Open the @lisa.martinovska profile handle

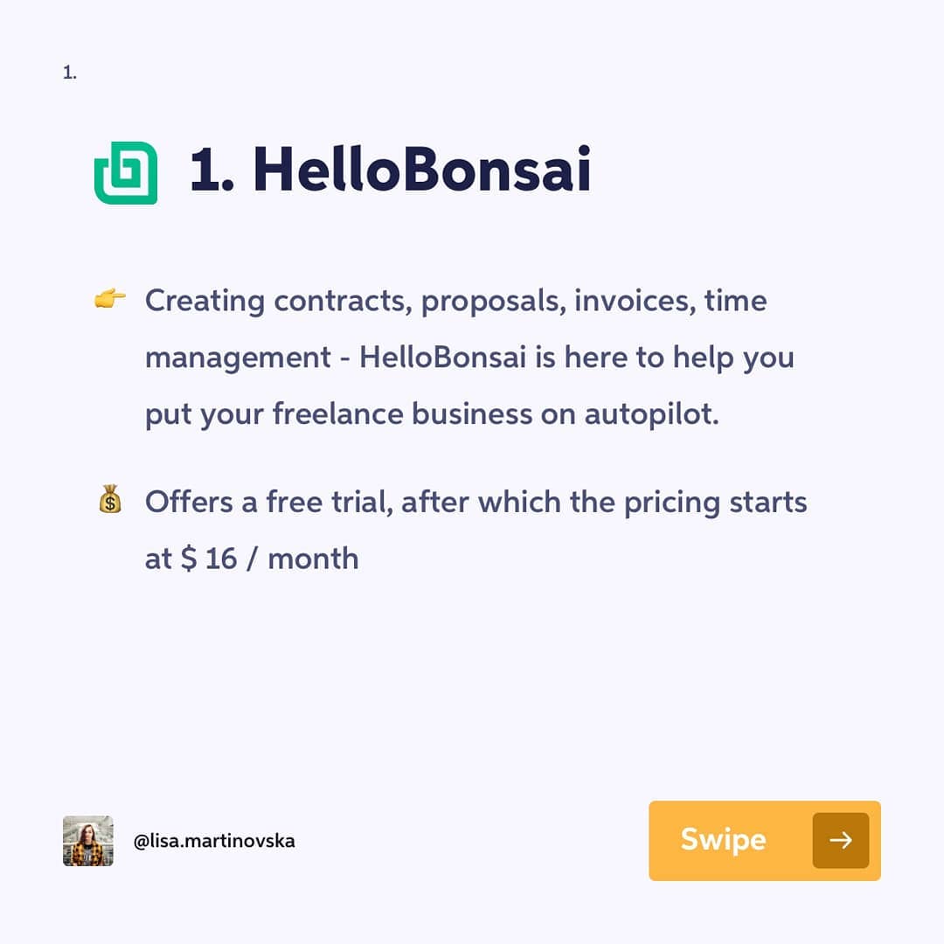click(214, 841)
